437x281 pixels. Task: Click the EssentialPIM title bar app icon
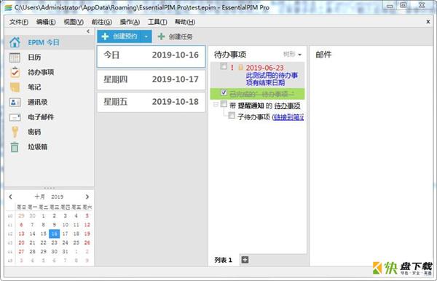[8, 7]
